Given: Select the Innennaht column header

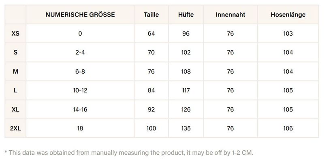Looking at the screenshot, I should click(x=230, y=15).
